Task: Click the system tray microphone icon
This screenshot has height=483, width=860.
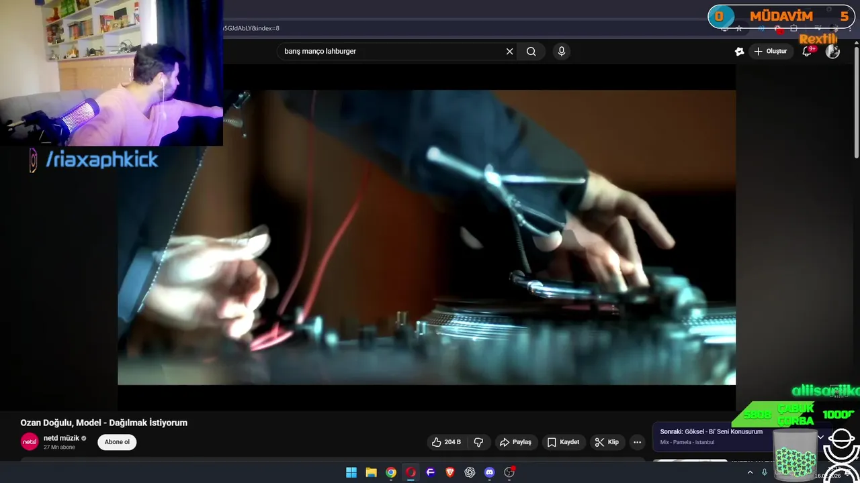Action: (765, 472)
